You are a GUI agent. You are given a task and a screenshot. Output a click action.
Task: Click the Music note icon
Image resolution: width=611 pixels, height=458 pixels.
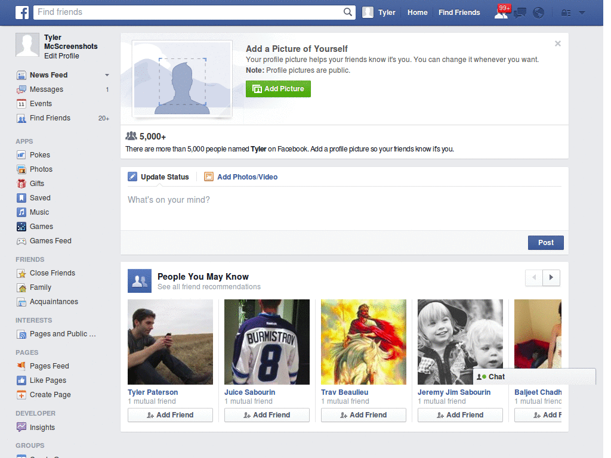(x=21, y=212)
